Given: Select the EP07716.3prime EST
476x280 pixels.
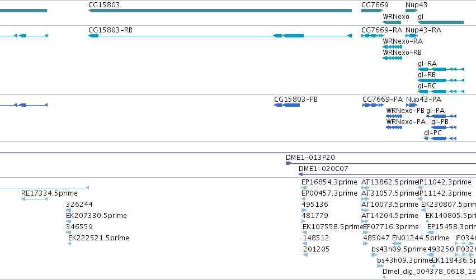Looking at the screenshot, I should coord(366,232).
